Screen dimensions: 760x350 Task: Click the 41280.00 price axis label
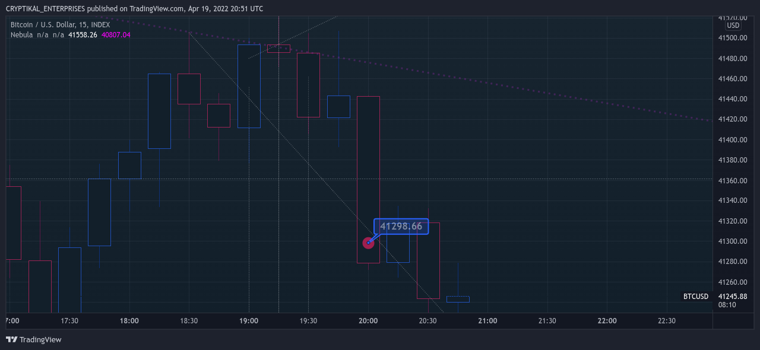coord(732,262)
